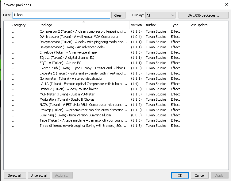The height and width of the screenshot is (181, 231).
Task: Click the 19/1,836 packages button
Action: (x=203, y=15)
